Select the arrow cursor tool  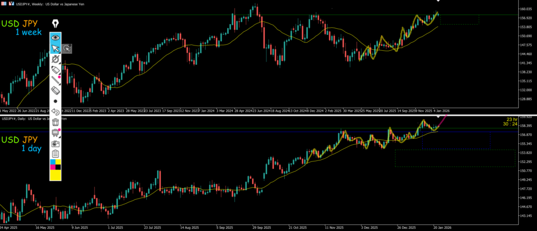point(56,49)
